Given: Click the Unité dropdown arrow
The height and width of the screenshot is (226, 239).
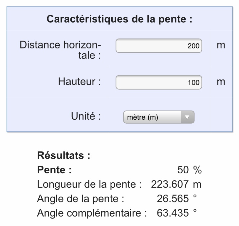Looking at the screenshot, I should pos(187,117).
